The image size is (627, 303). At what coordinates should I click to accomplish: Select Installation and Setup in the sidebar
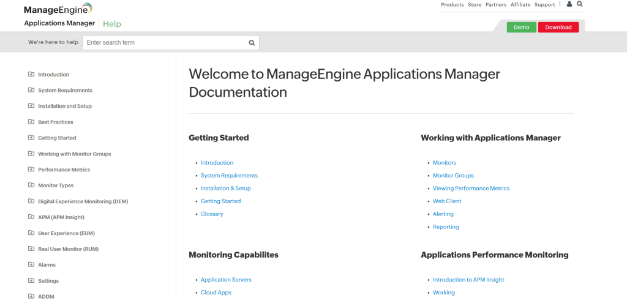65,107
